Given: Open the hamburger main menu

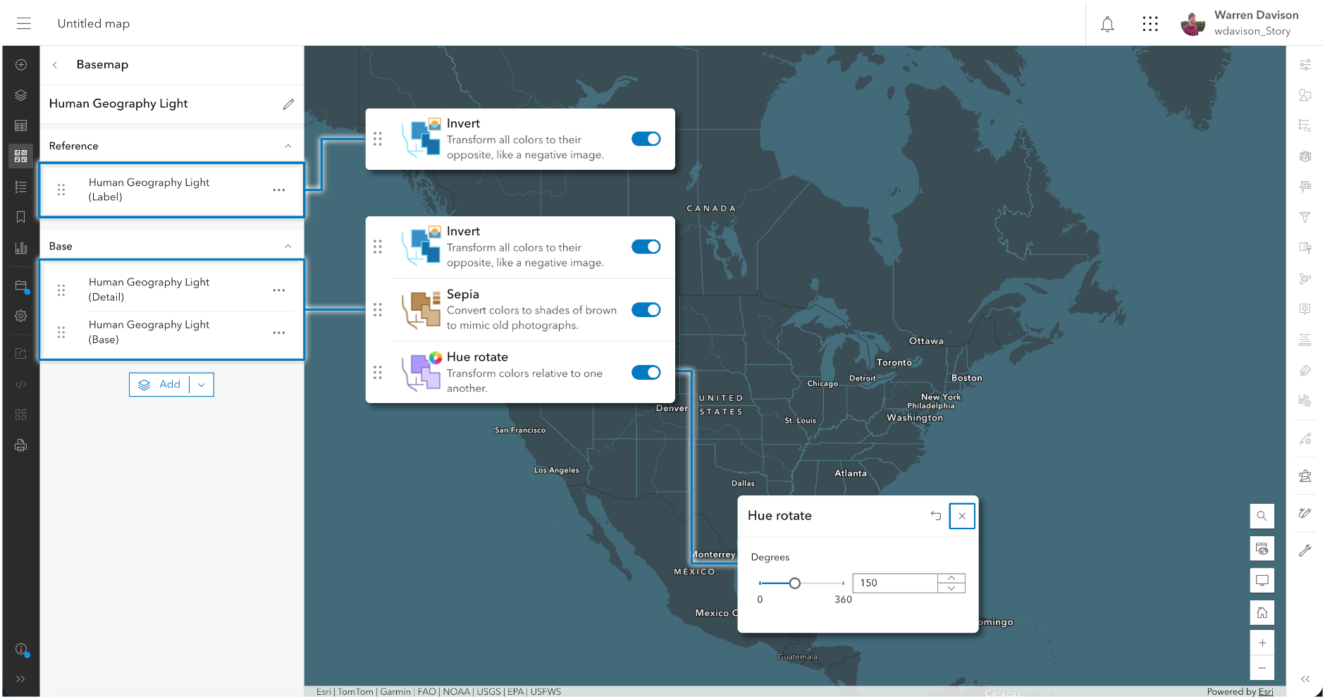Looking at the screenshot, I should tap(24, 23).
